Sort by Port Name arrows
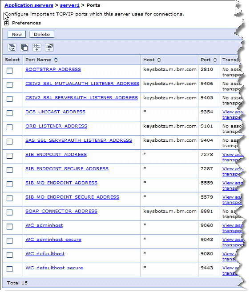Screen dimensions: 250x292 point(56,60)
